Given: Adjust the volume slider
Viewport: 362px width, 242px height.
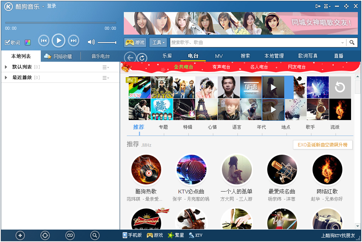Looking at the screenshot, I should click(107, 43).
